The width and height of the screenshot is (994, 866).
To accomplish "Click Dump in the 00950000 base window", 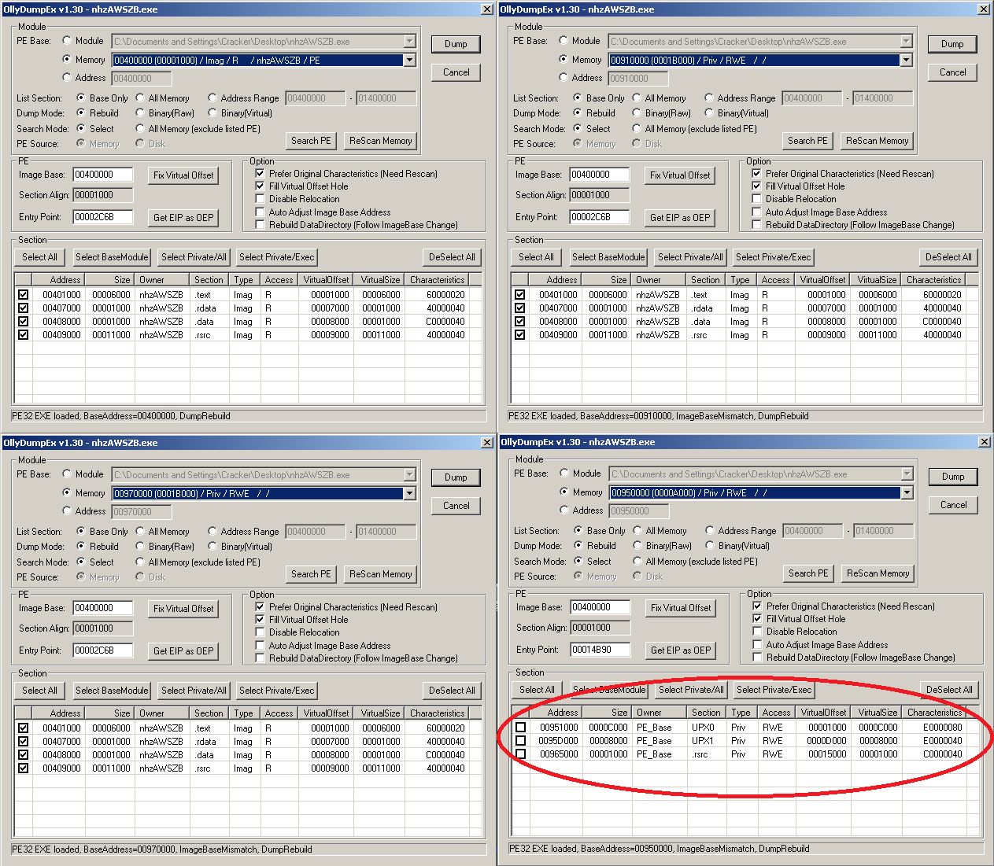I will coord(953,477).
